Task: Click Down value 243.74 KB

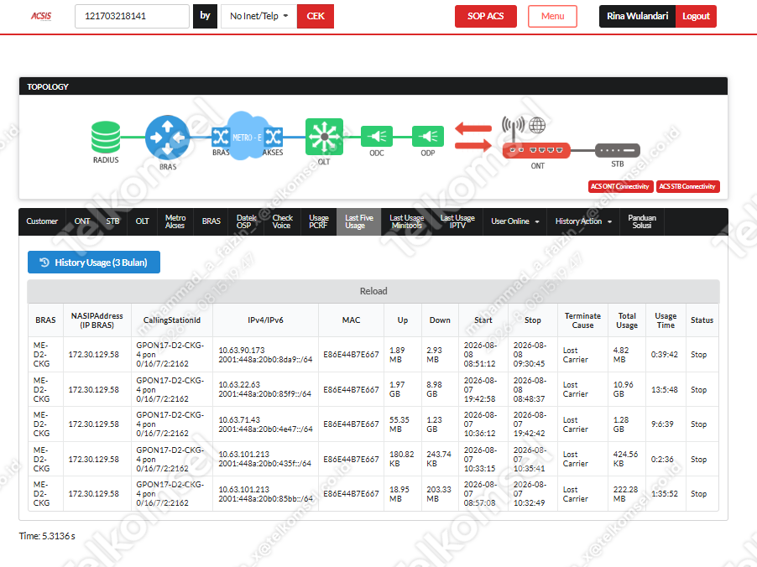Action: click(439, 459)
